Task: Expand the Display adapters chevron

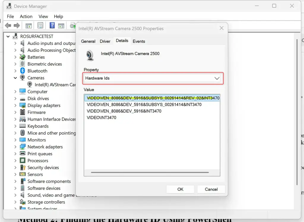Action: 15,105
